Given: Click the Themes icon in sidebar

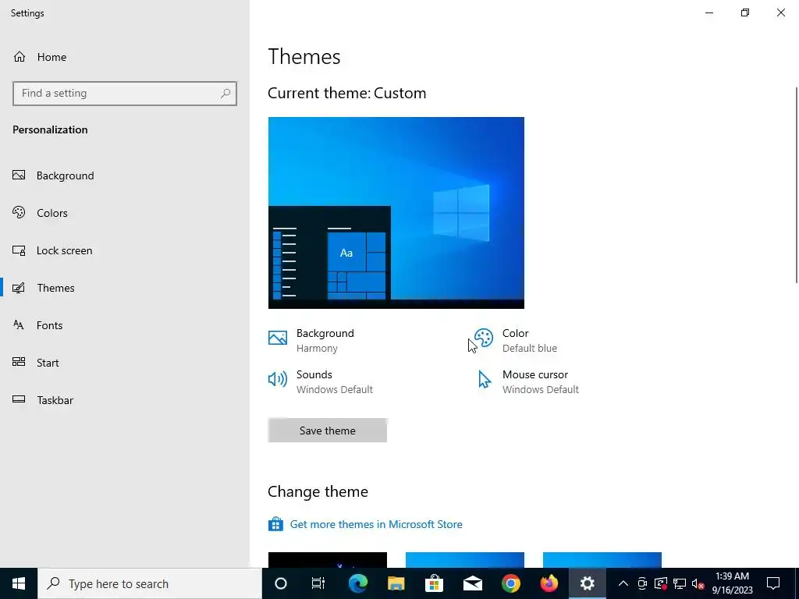Looking at the screenshot, I should click(19, 288).
